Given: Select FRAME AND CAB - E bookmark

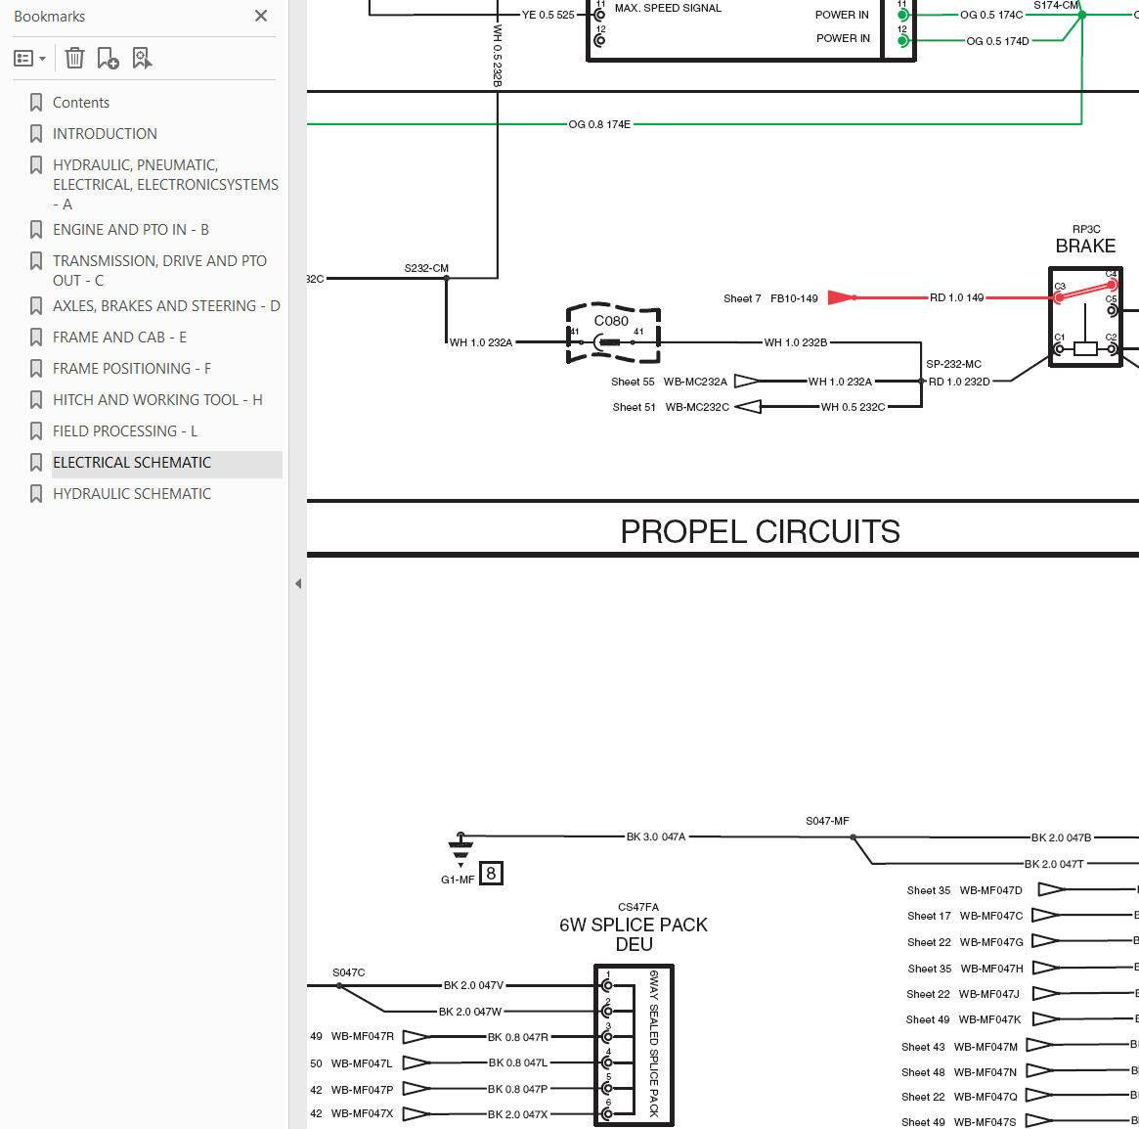Looking at the screenshot, I should 119,338.
